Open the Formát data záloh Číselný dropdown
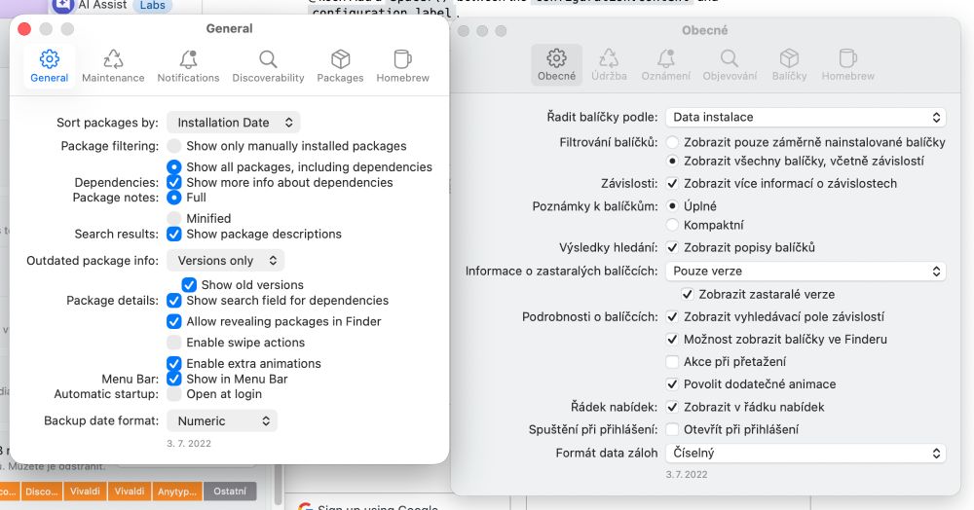Viewport: 974px width, 510px height. pos(805,453)
